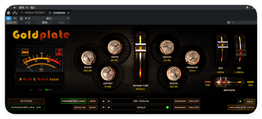Click the LPF fader handle

(241, 52)
